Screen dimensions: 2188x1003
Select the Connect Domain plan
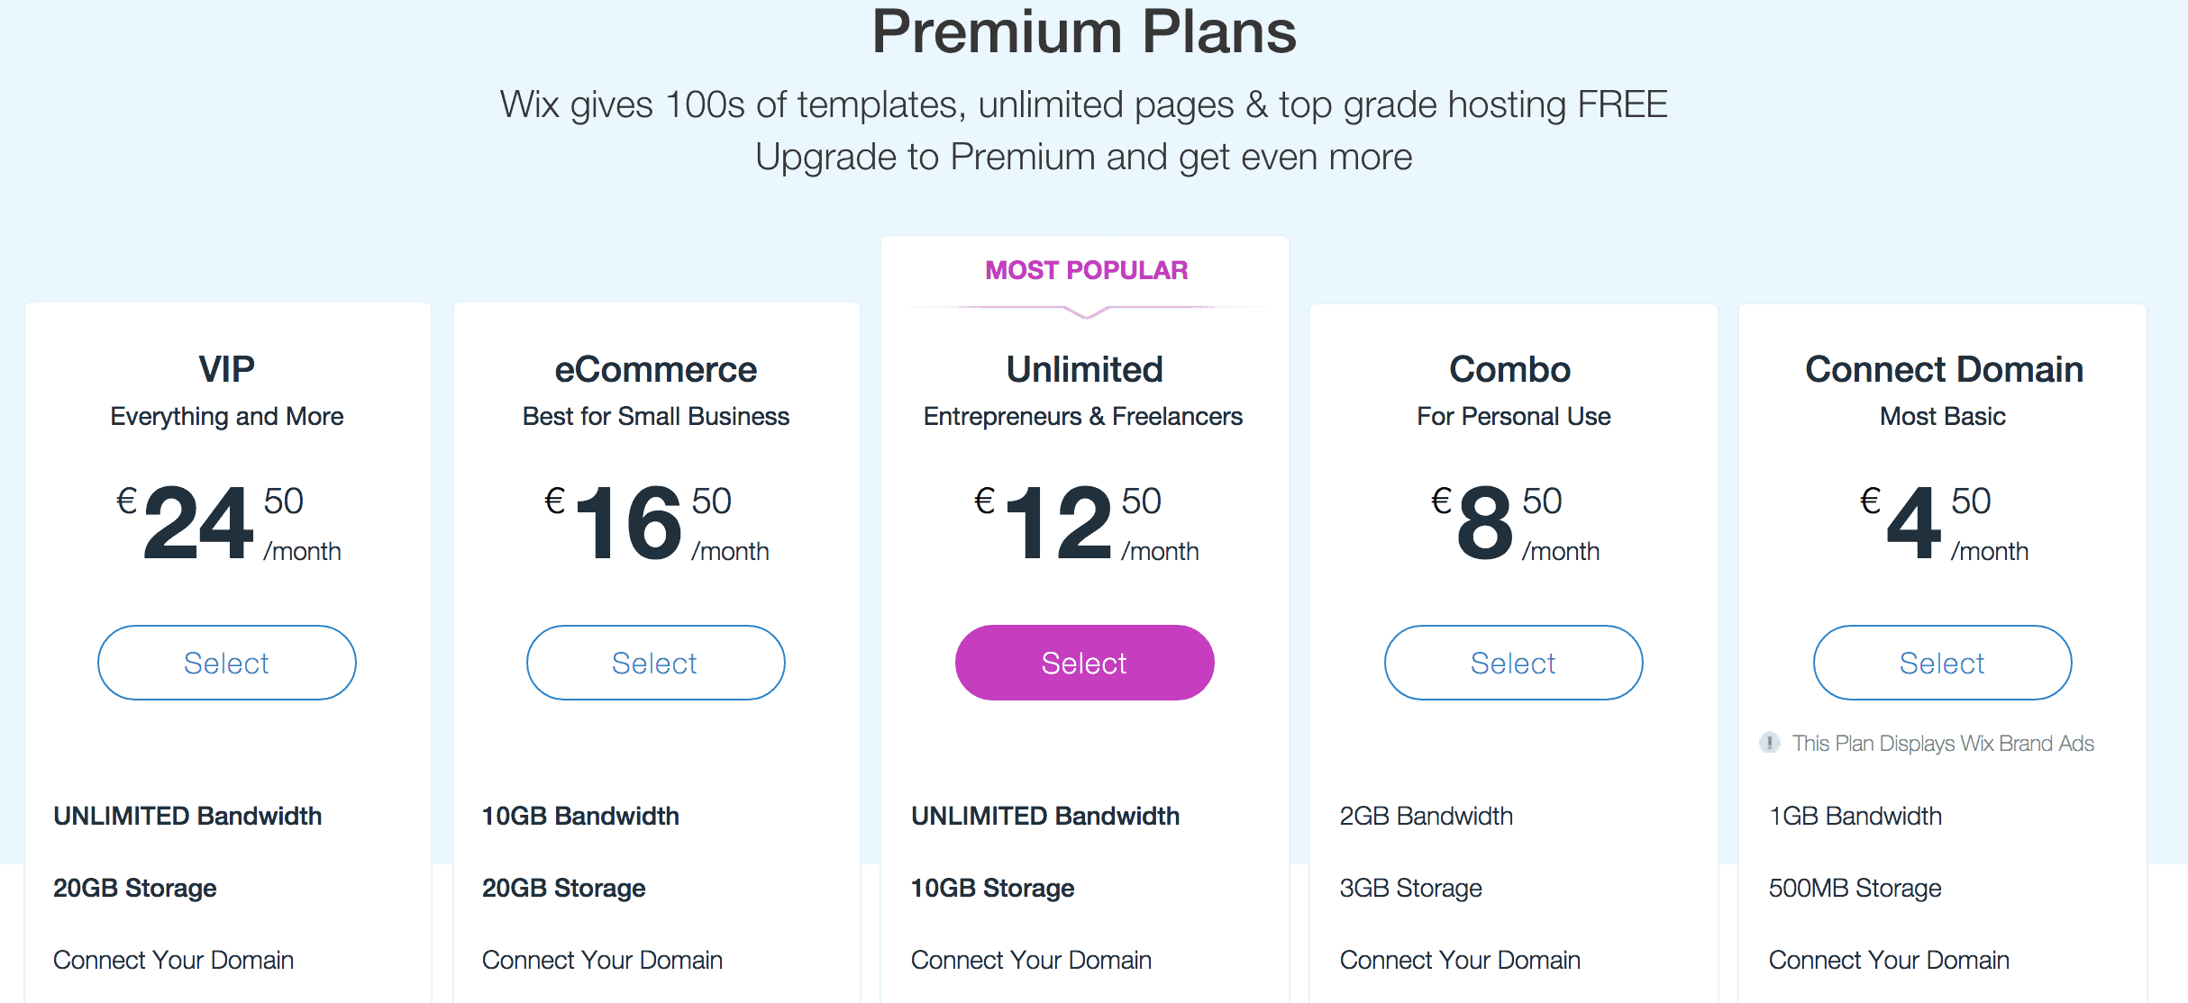point(1943,663)
